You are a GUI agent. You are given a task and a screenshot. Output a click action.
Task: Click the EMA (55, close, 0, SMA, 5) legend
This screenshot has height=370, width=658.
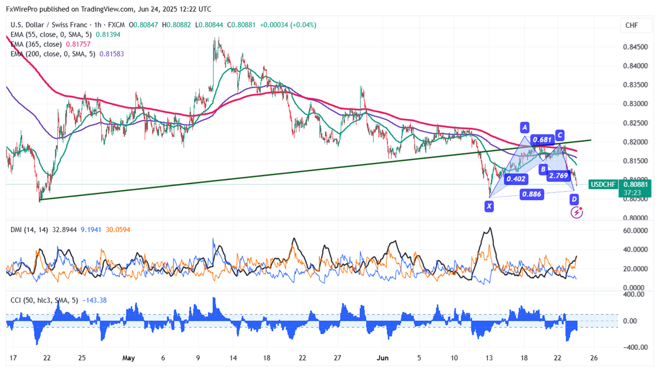pos(51,35)
